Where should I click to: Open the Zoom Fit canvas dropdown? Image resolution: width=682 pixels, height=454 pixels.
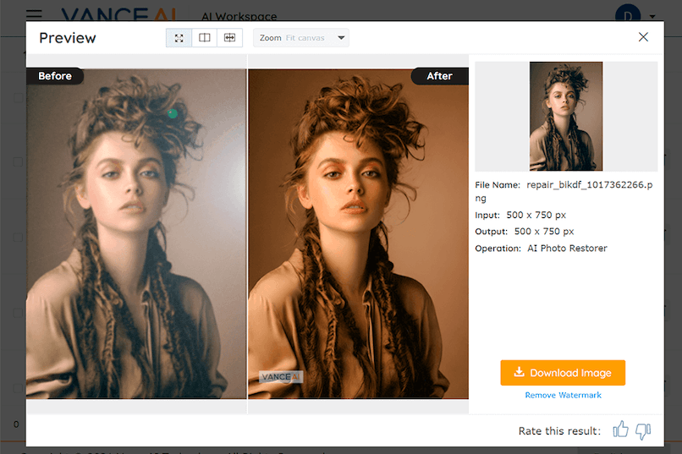point(302,38)
